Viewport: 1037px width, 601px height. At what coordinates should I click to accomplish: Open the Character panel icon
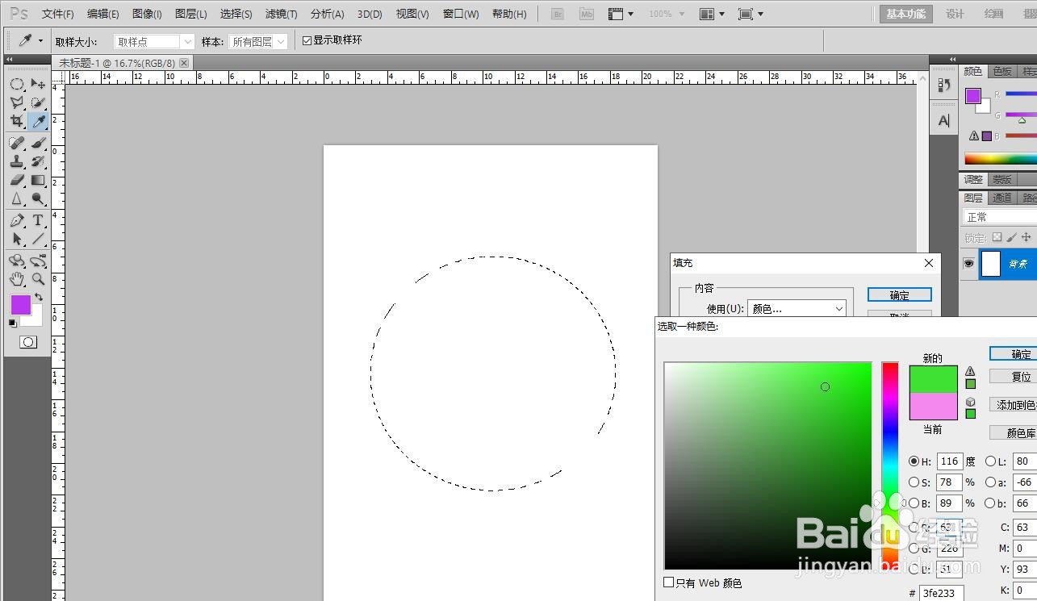coord(943,120)
